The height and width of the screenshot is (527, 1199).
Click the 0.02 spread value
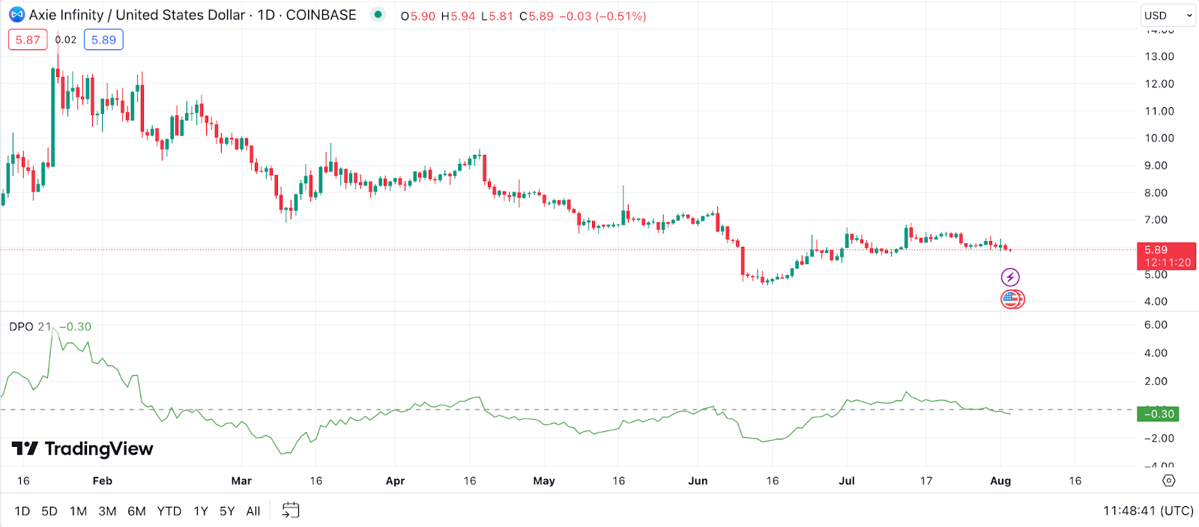click(66, 40)
